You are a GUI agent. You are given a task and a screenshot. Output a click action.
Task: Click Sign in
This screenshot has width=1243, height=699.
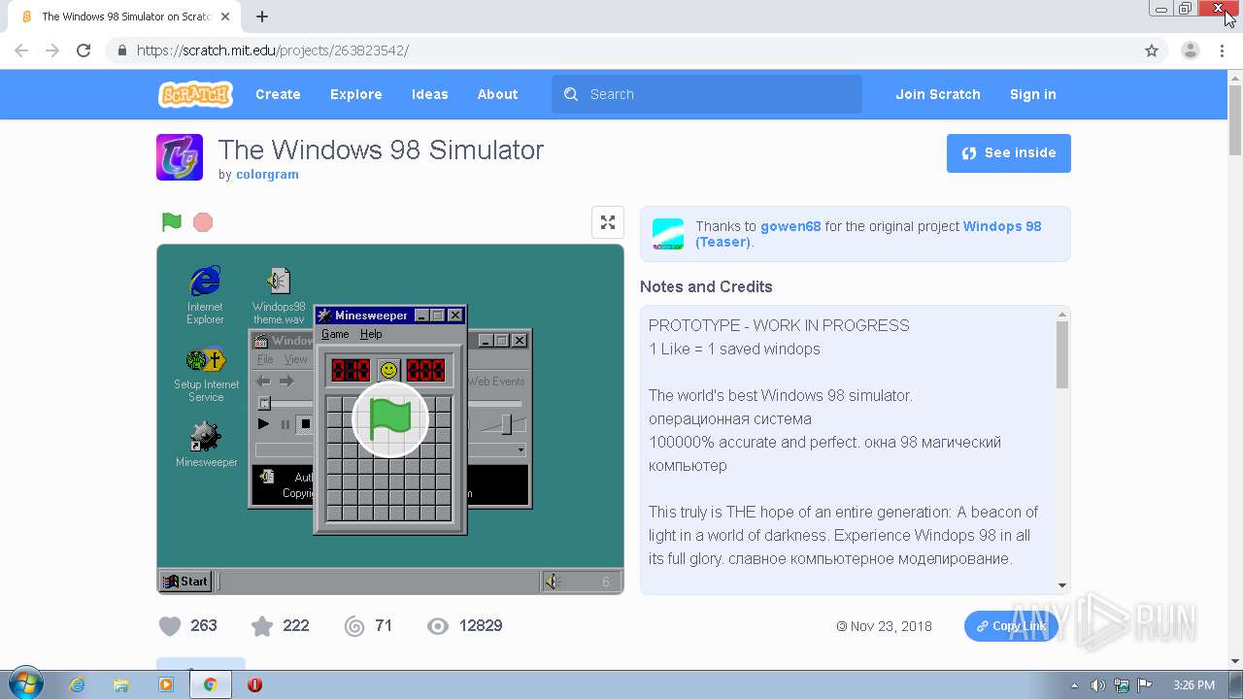(1033, 94)
